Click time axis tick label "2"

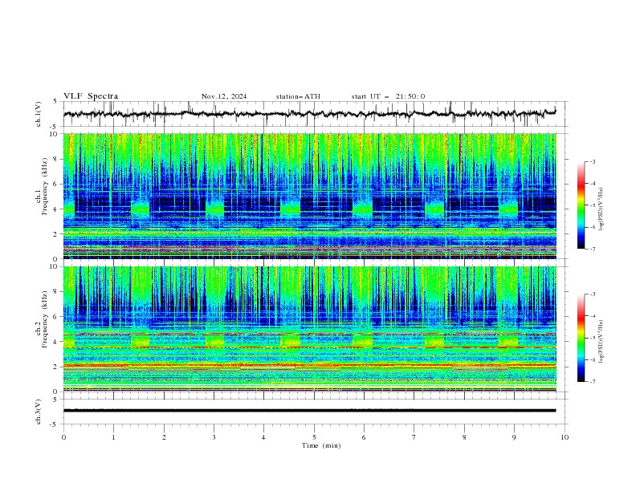pyautogui.click(x=164, y=437)
